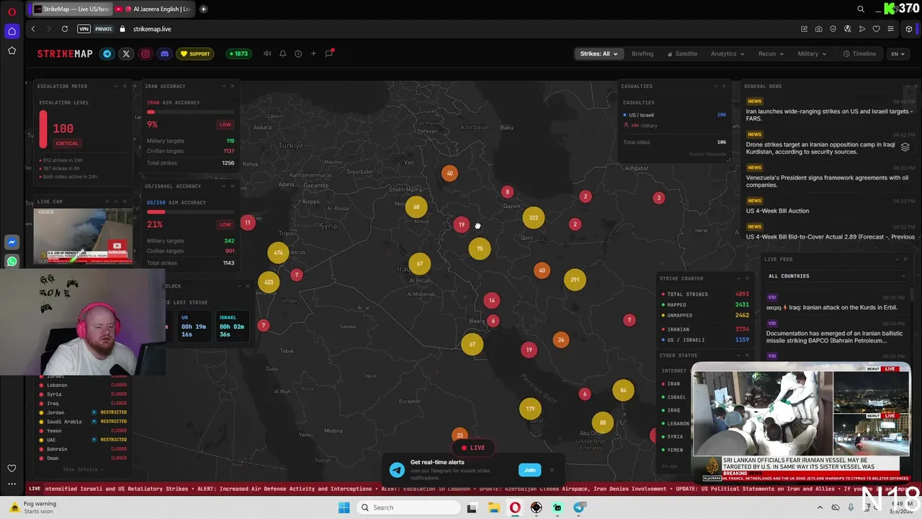Click the US/ISR aim accuracy progress bar
The height and width of the screenshot is (519, 922).
coord(191,212)
